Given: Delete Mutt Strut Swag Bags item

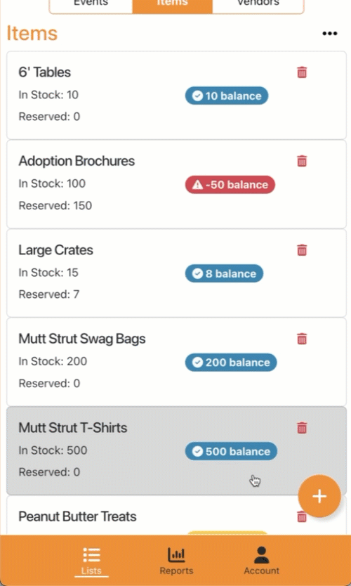Looking at the screenshot, I should (x=302, y=339).
